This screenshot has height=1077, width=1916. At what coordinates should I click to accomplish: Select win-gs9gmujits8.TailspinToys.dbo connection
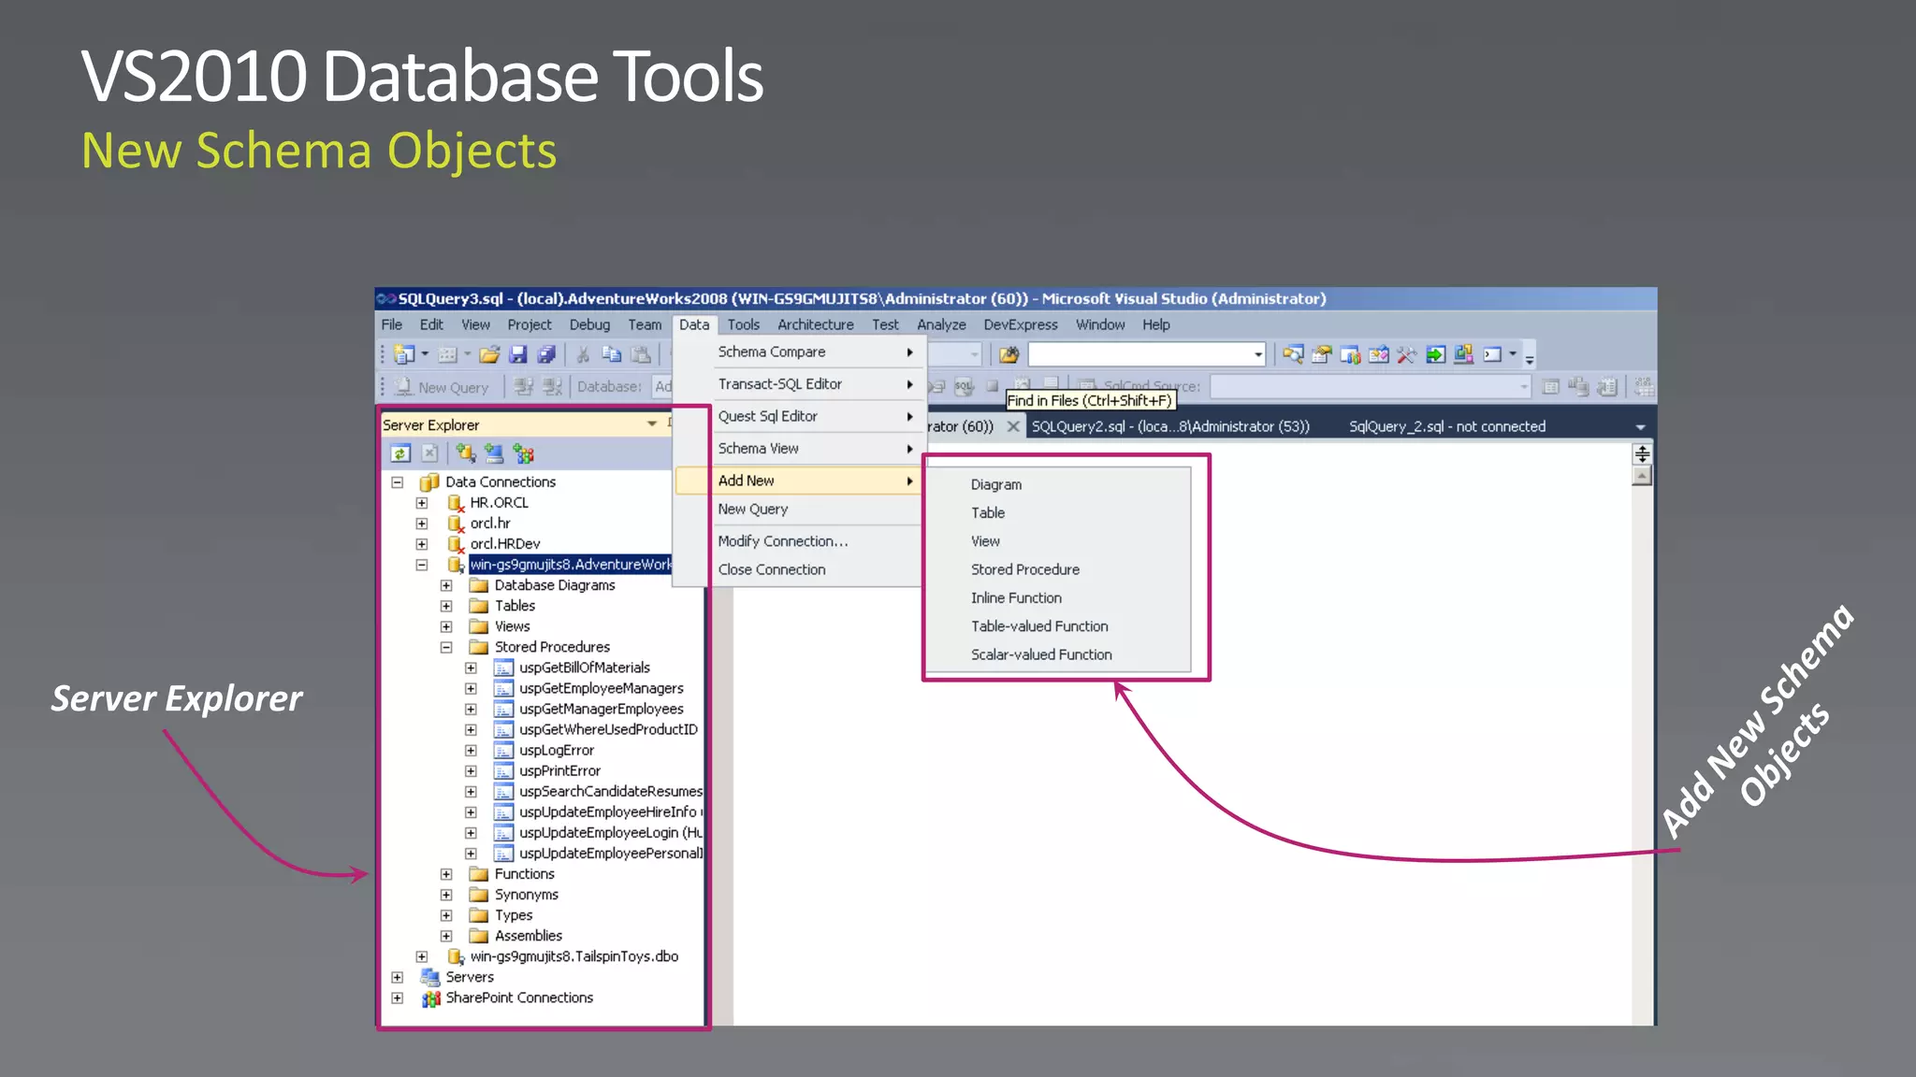[x=574, y=956]
